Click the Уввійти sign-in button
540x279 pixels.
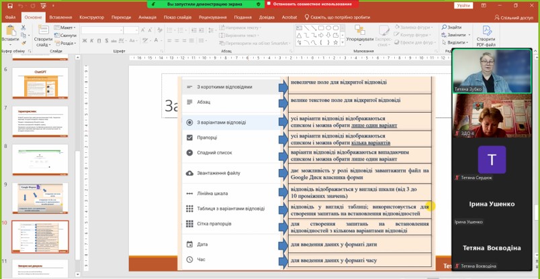(x=463, y=5)
